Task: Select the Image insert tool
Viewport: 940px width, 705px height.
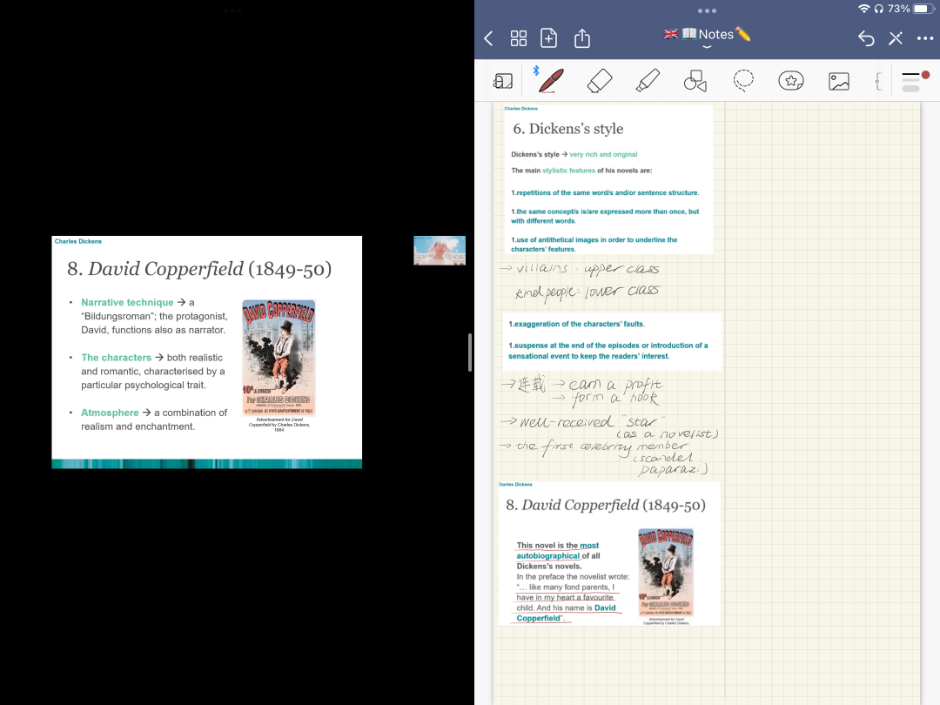Action: click(838, 81)
